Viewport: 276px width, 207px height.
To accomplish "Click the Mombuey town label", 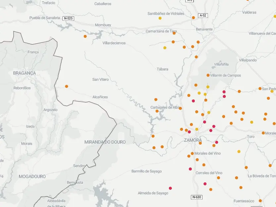I will pyautogui.click(x=103, y=25).
